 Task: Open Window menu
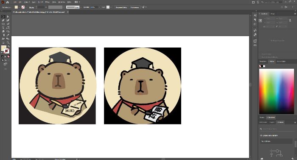[62, 2]
